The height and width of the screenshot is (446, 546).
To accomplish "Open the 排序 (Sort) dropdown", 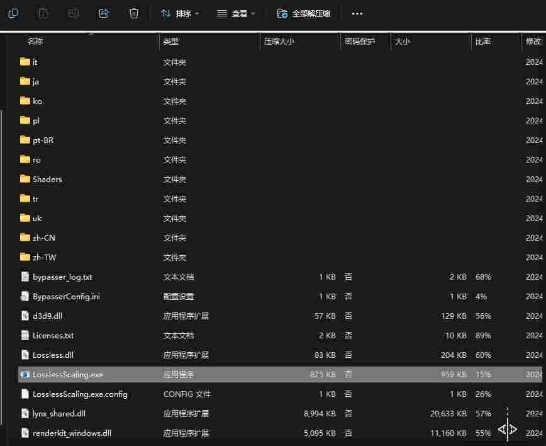I will pyautogui.click(x=180, y=14).
